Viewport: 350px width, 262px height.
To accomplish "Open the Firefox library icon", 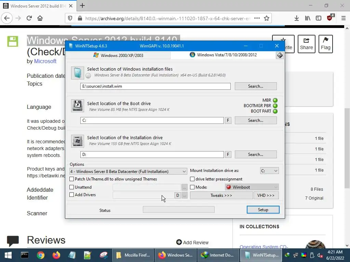I will (308, 18).
